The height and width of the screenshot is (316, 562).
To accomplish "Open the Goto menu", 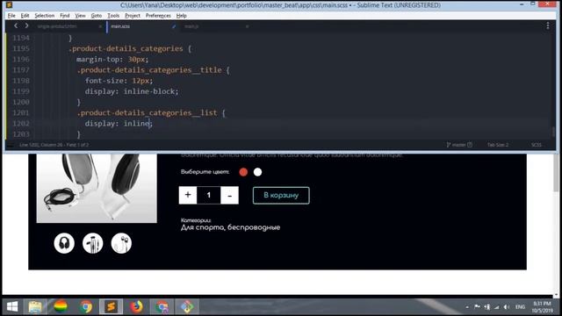I will 96,16.
